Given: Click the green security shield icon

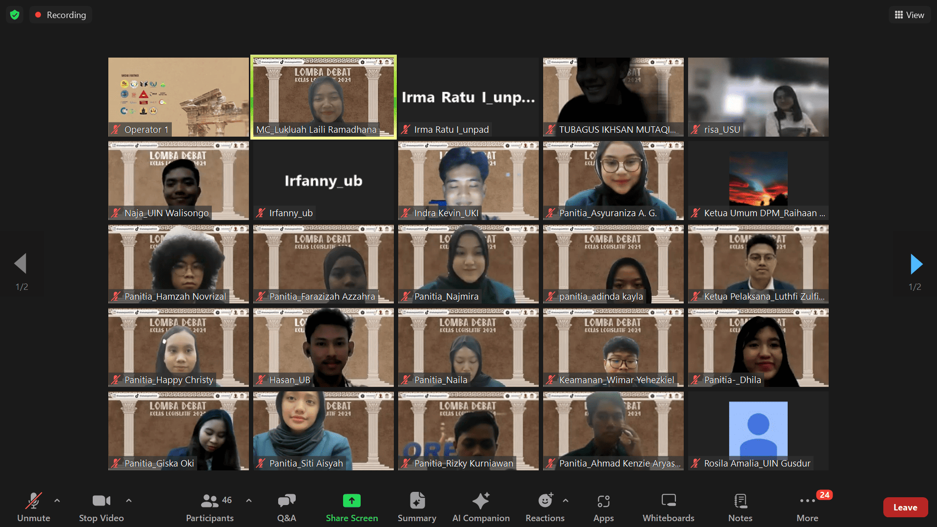Looking at the screenshot, I should click(14, 14).
